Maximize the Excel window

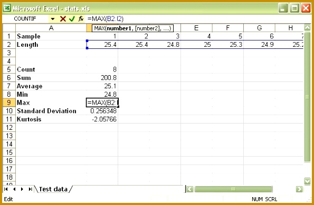(294, 8)
